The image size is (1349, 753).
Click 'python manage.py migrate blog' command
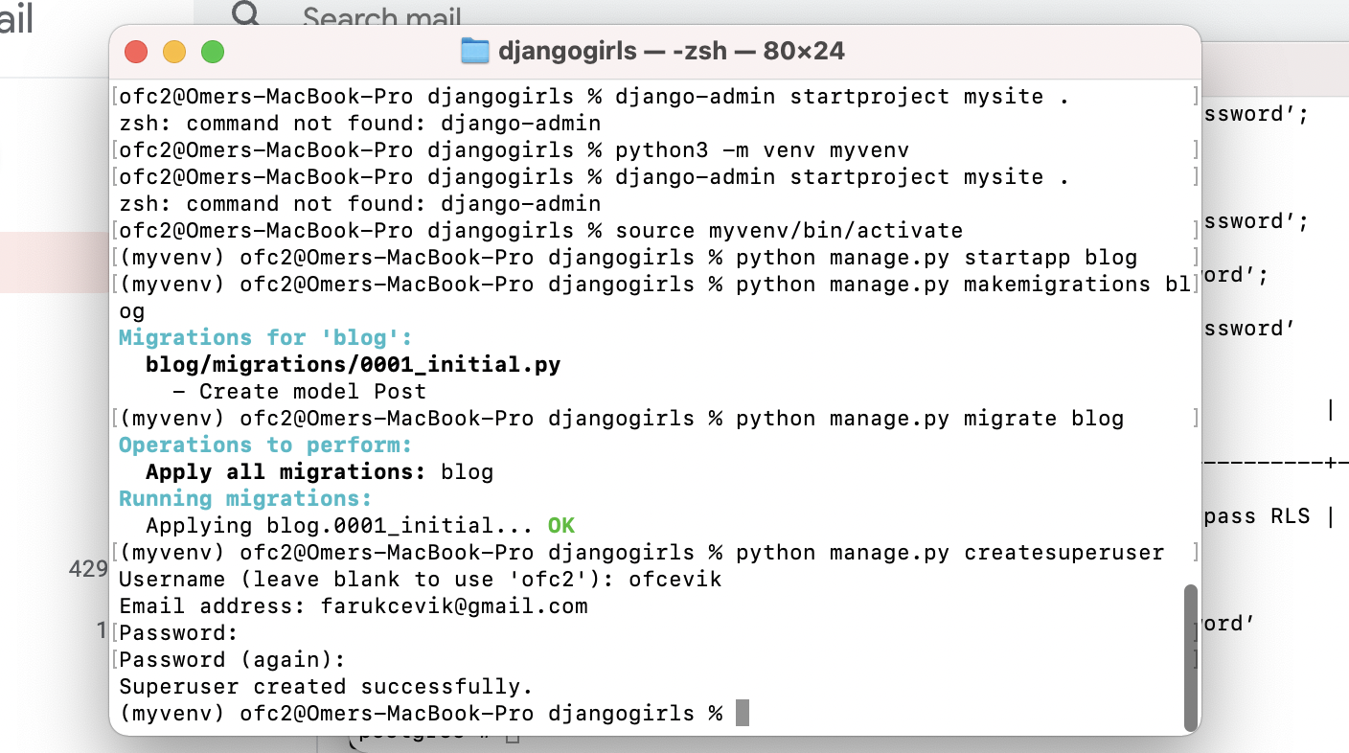pos(929,419)
